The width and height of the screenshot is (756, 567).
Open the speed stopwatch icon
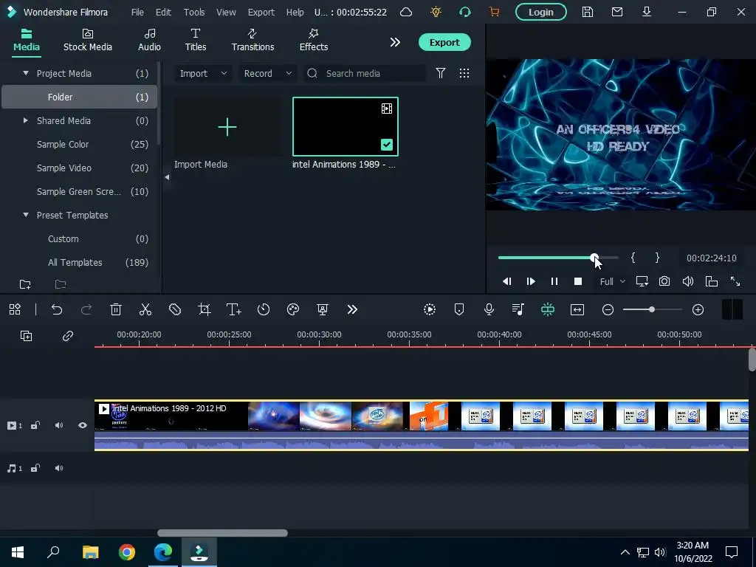[264, 309]
